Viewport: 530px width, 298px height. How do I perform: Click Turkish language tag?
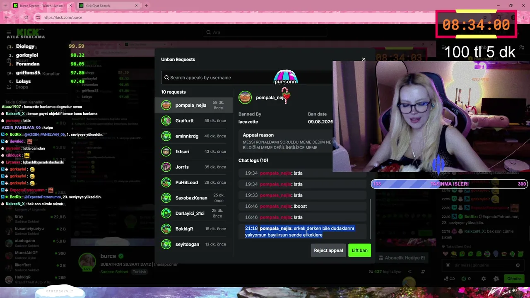(139, 272)
